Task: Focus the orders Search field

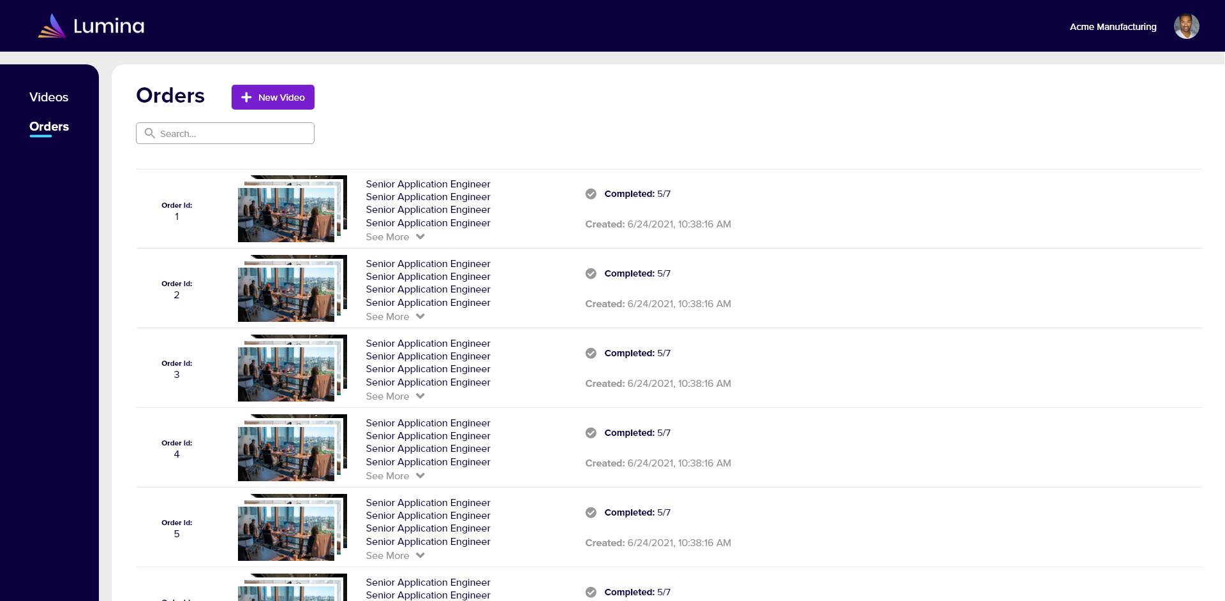Action: [x=225, y=133]
